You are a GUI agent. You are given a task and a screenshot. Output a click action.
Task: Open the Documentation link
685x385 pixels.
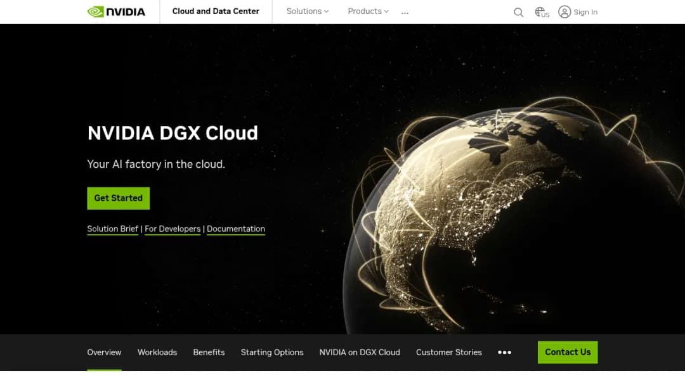236,229
